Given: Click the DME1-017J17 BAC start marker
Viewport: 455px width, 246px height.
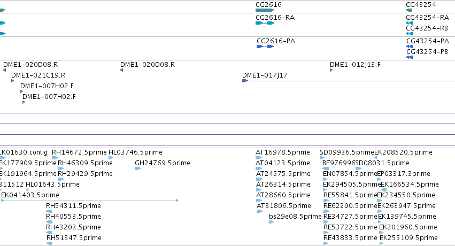Looking at the screenshot, I should point(245,81).
